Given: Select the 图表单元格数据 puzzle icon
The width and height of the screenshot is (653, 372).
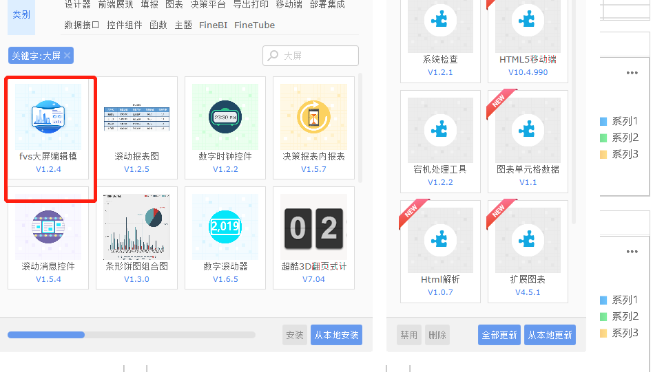Looking at the screenshot, I should 528,130.
